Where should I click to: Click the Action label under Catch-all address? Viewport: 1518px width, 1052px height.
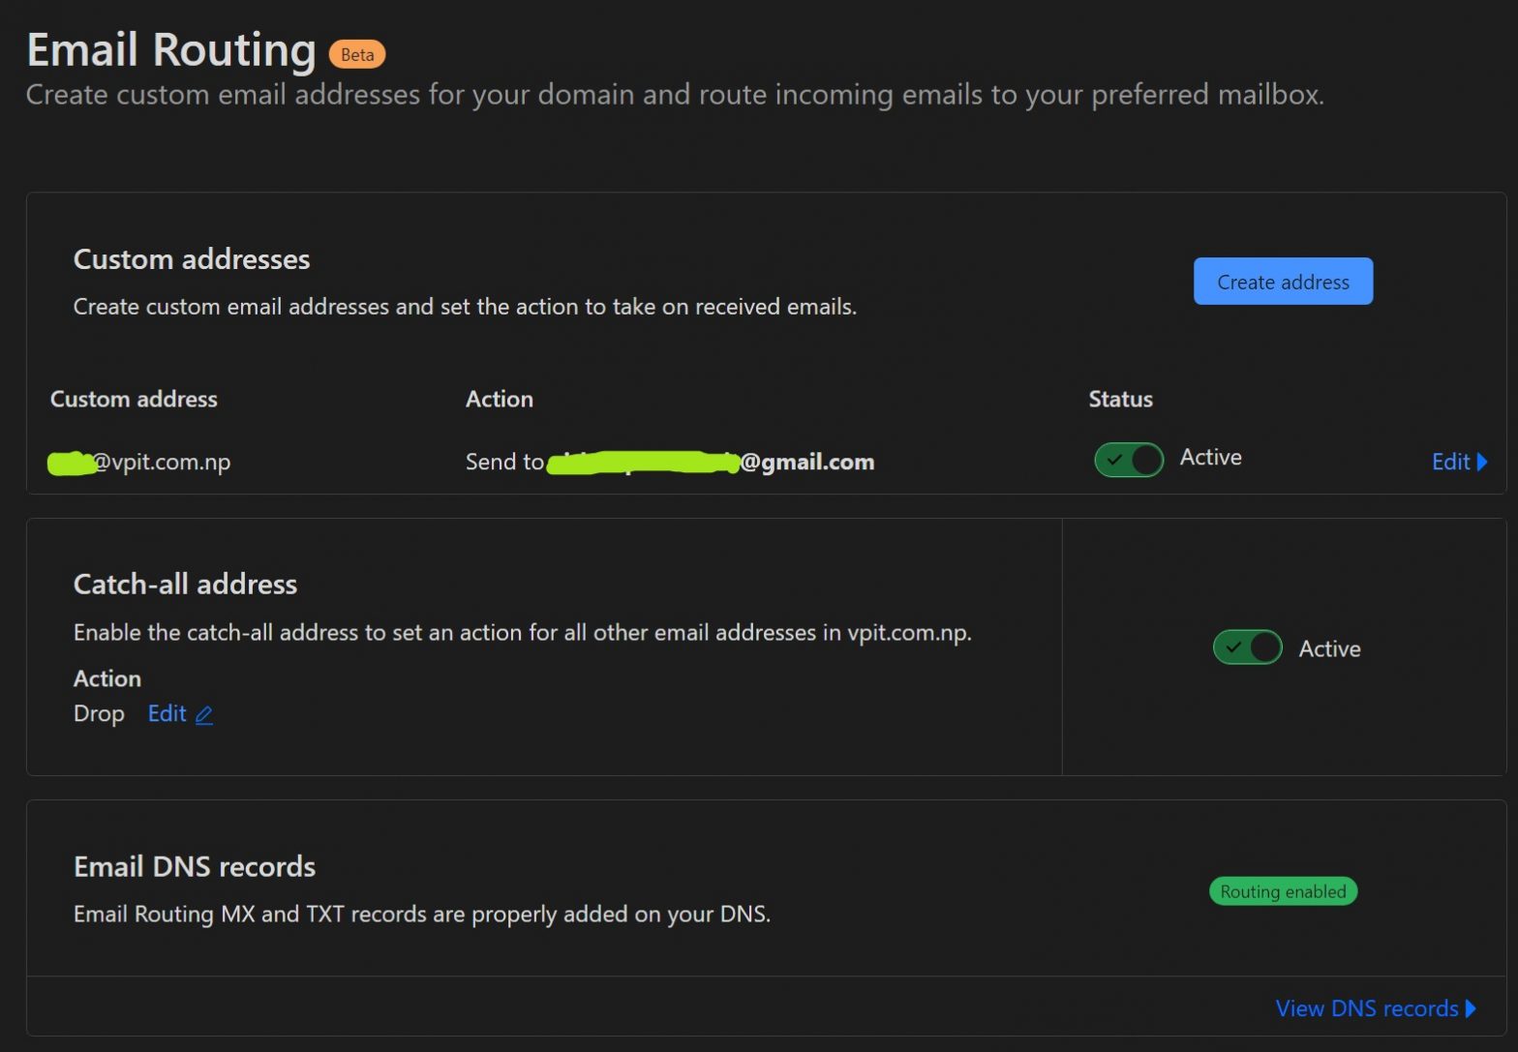coord(107,677)
